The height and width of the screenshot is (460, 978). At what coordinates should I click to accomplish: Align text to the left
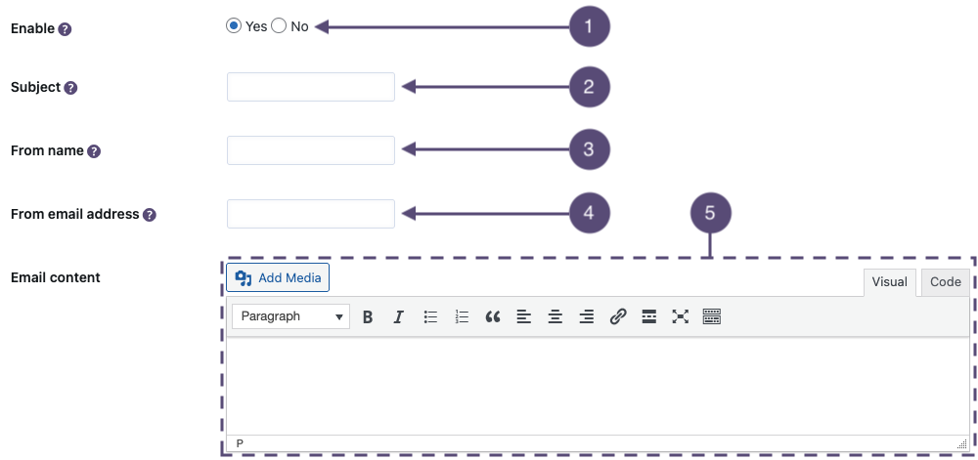(x=524, y=316)
